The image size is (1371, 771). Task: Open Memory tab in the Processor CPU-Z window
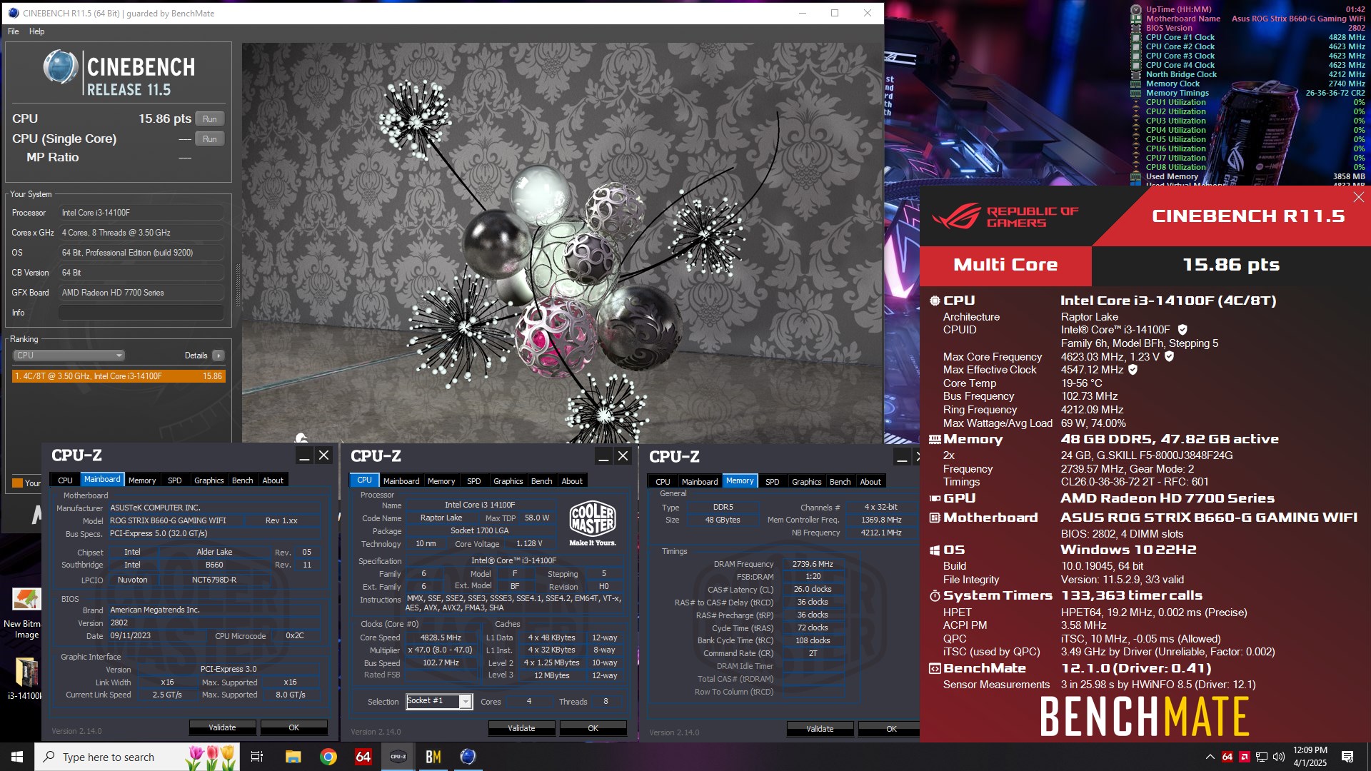point(441,481)
